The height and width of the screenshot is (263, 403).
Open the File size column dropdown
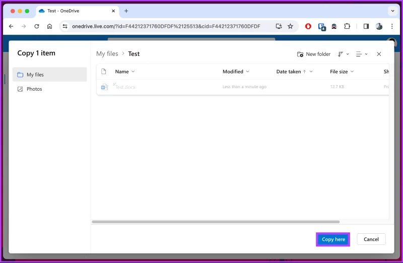click(x=352, y=72)
